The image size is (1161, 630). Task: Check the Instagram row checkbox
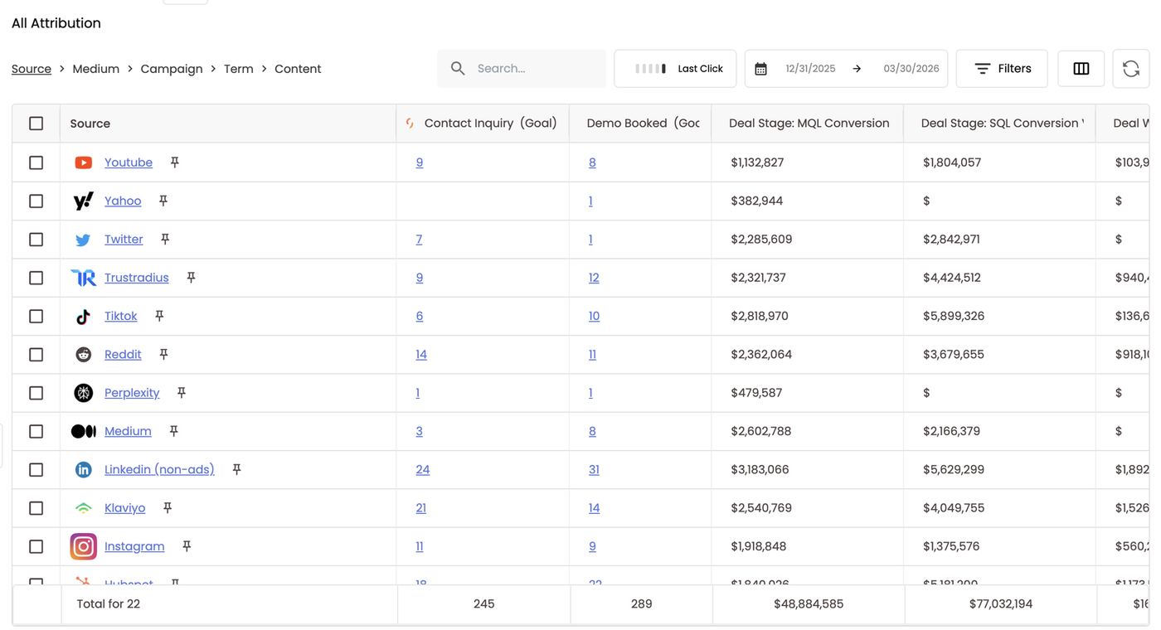coord(36,546)
